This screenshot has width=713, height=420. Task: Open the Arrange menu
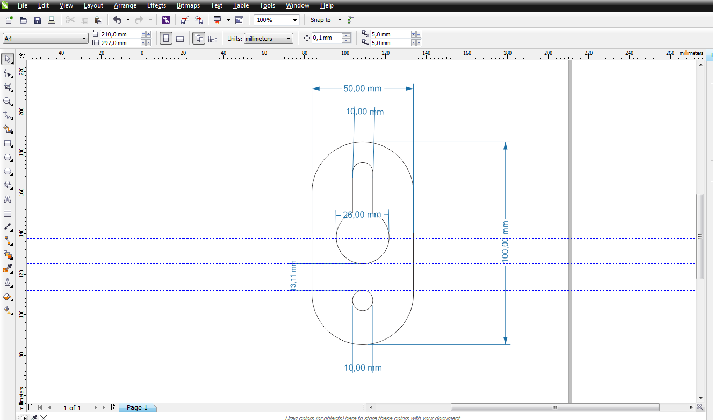pos(125,5)
